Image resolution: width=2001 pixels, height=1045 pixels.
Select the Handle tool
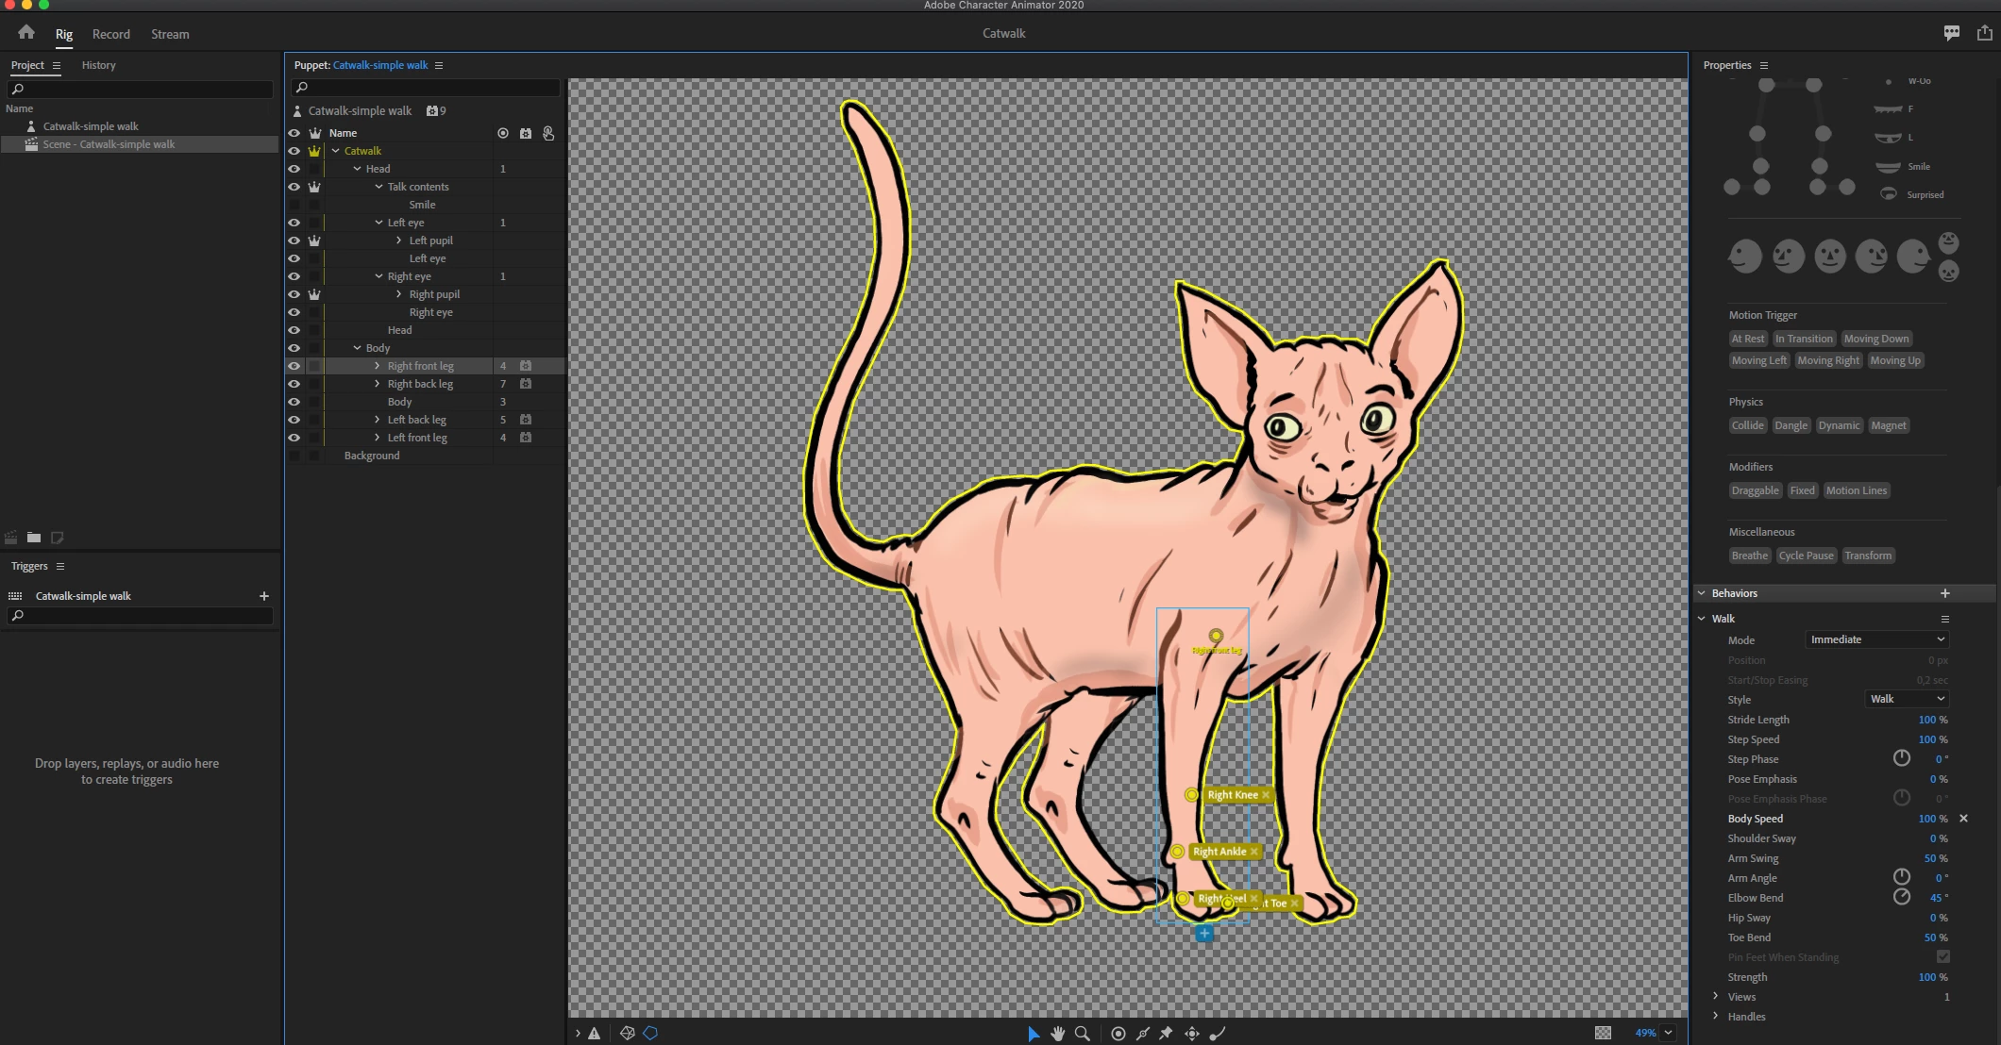1118,1034
